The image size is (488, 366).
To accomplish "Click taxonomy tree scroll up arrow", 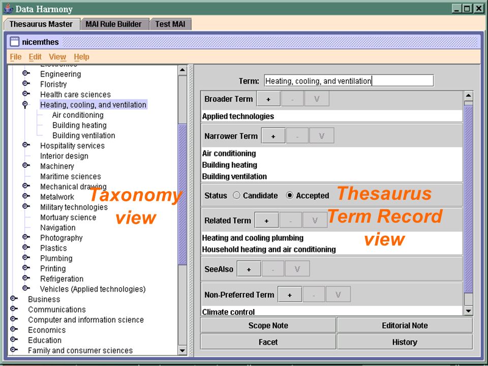I will (182, 70).
